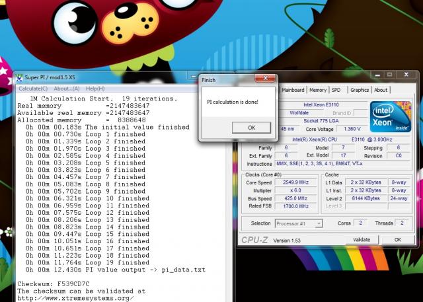This screenshot has height=302, width=423.
Task: Switch to the Memory tab in CPU-Z
Action: pyautogui.click(x=318, y=90)
